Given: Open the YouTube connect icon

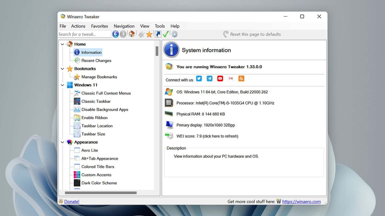Looking at the screenshot, I should click(x=220, y=79).
